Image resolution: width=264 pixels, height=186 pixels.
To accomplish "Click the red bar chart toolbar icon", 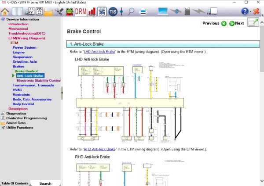I will point(92,12).
